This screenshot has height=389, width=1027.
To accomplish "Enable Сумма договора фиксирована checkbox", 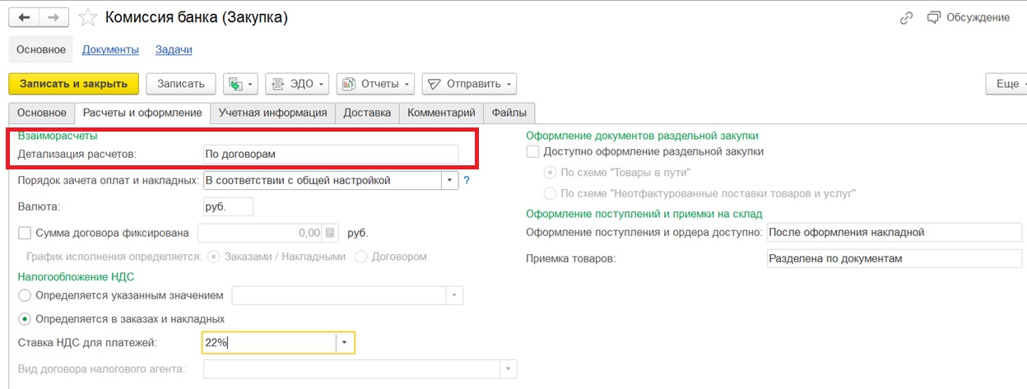I will 25,233.
